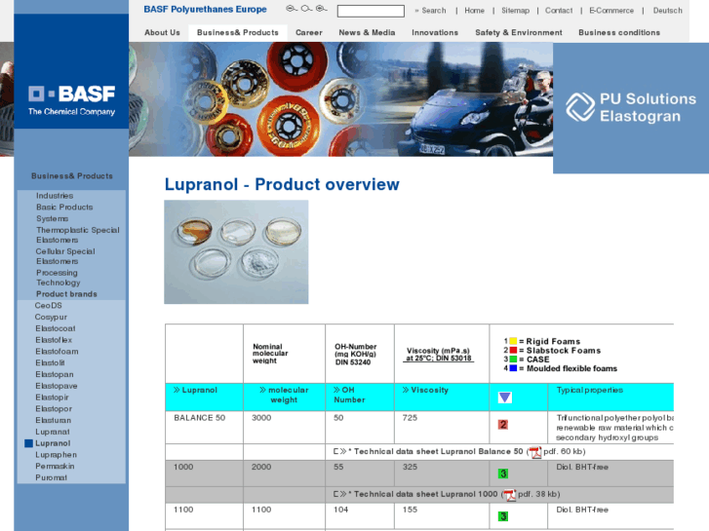
Task: Select Elastofoam brand in the sidebar
Action: tap(57, 351)
